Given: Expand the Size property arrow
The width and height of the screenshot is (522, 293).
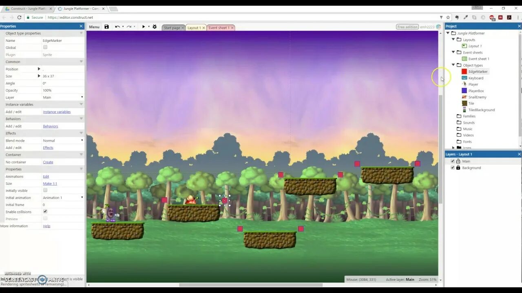Looking at the screenshot, I should pyautogui.click(x=39, y=76).
